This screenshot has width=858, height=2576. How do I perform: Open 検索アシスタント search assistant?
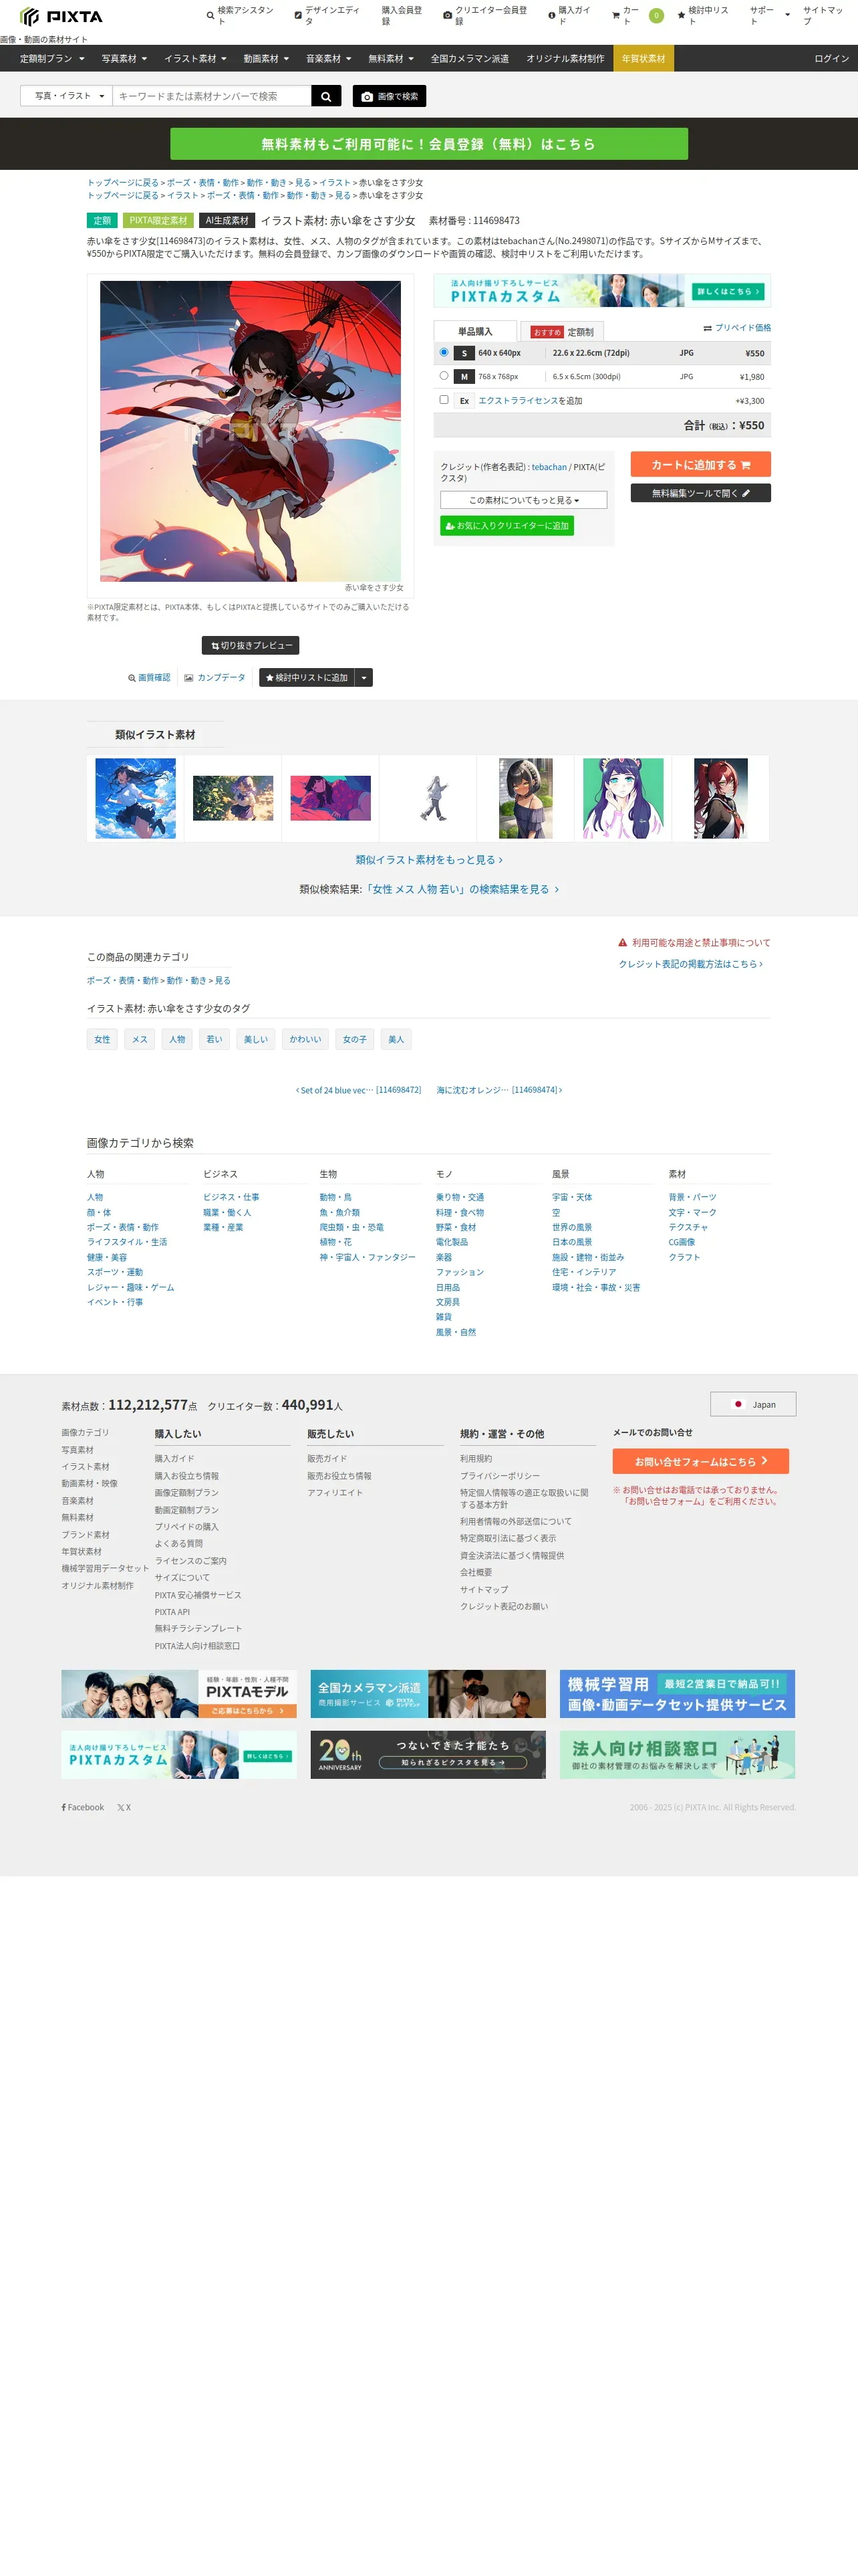tap(240, 16)
